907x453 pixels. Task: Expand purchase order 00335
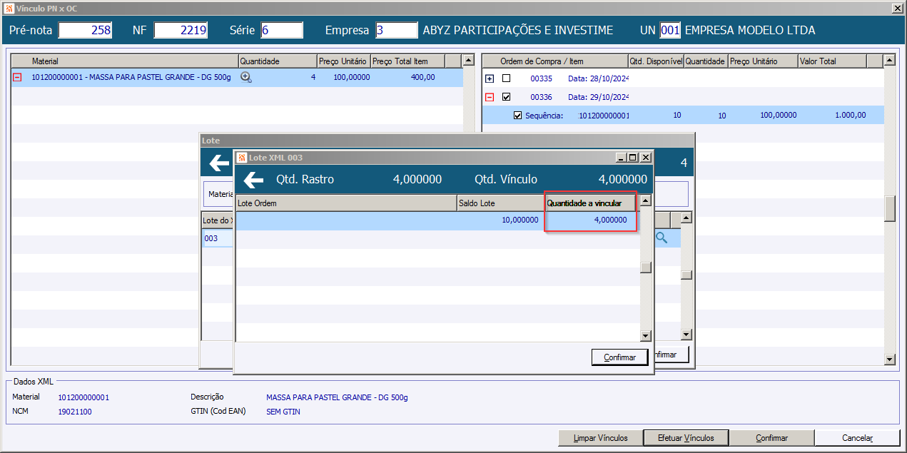pyautogui.click(x=490, y=78)
